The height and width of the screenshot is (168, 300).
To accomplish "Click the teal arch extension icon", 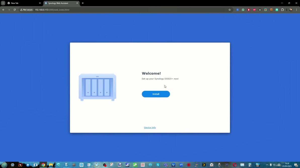I will (x=277, y=10).
